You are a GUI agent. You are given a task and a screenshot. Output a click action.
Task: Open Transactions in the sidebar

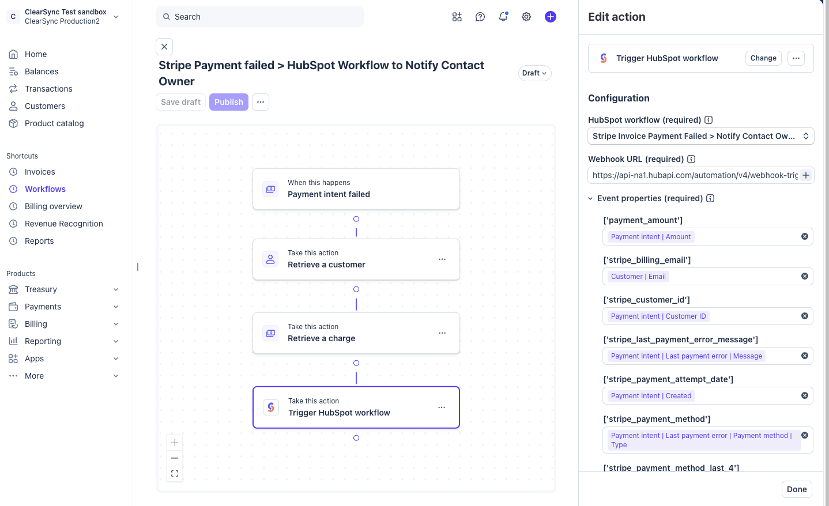(48, 89)
